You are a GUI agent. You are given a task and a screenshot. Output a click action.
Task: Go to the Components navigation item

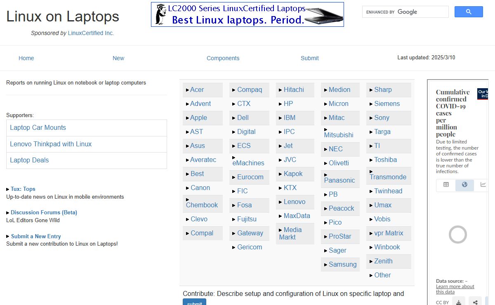(x=223, y=58)
